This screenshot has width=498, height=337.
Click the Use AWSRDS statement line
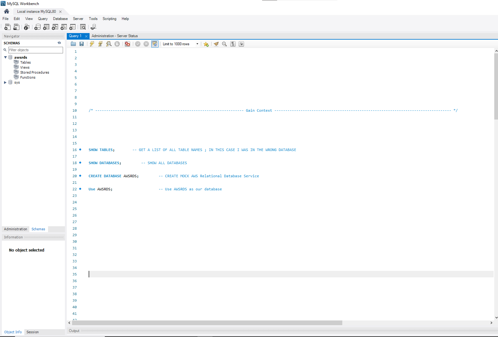pyautogui.click(x=100, y=189)
